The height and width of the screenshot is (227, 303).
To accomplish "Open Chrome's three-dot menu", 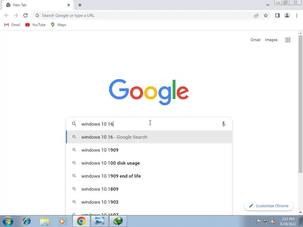I will 296,15.
